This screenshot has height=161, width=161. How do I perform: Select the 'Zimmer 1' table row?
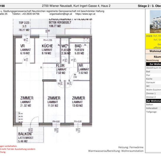[154, 93]
